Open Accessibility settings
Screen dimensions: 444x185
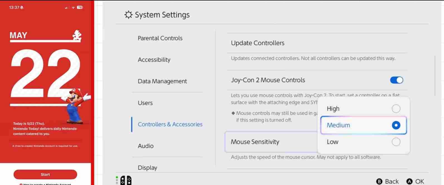[154, 60]
